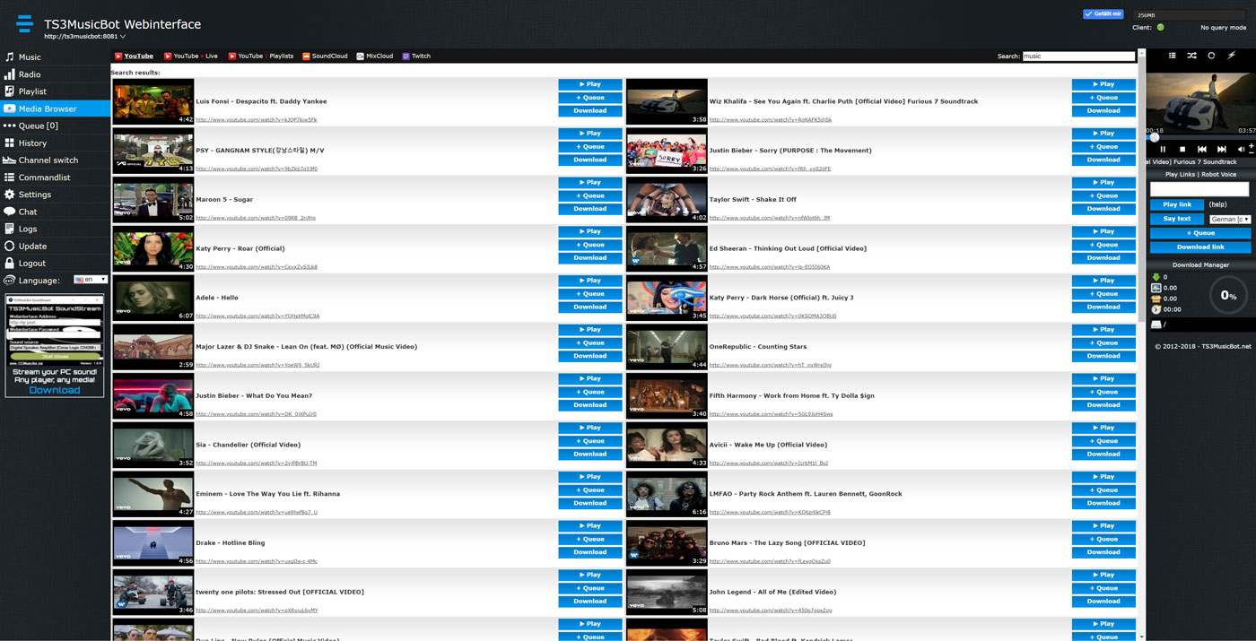Open Channel switch in the sidebar
Image resolution: width=1256 pixels, height=641 pixels.
48,160
